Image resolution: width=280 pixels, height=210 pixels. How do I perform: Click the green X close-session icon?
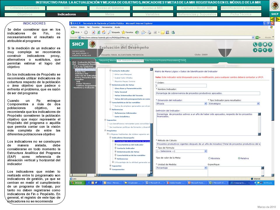270,44
